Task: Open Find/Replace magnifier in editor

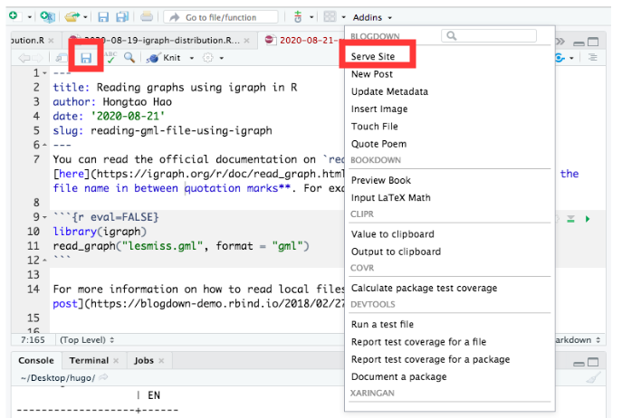Action: click(x=129, y=58)
